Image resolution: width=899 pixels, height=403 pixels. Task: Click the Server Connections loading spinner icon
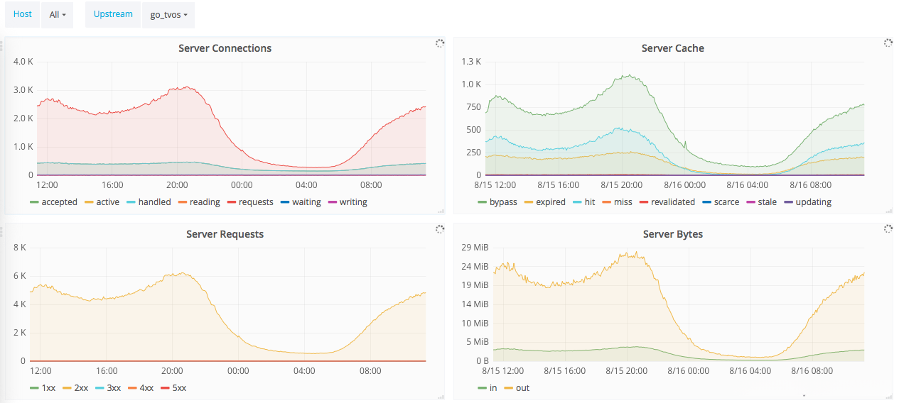point(440,43)
